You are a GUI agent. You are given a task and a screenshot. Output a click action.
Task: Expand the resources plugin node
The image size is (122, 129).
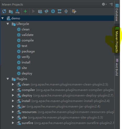[x=13, y=112]
